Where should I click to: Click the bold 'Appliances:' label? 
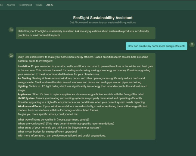click(x=25, y=94)
